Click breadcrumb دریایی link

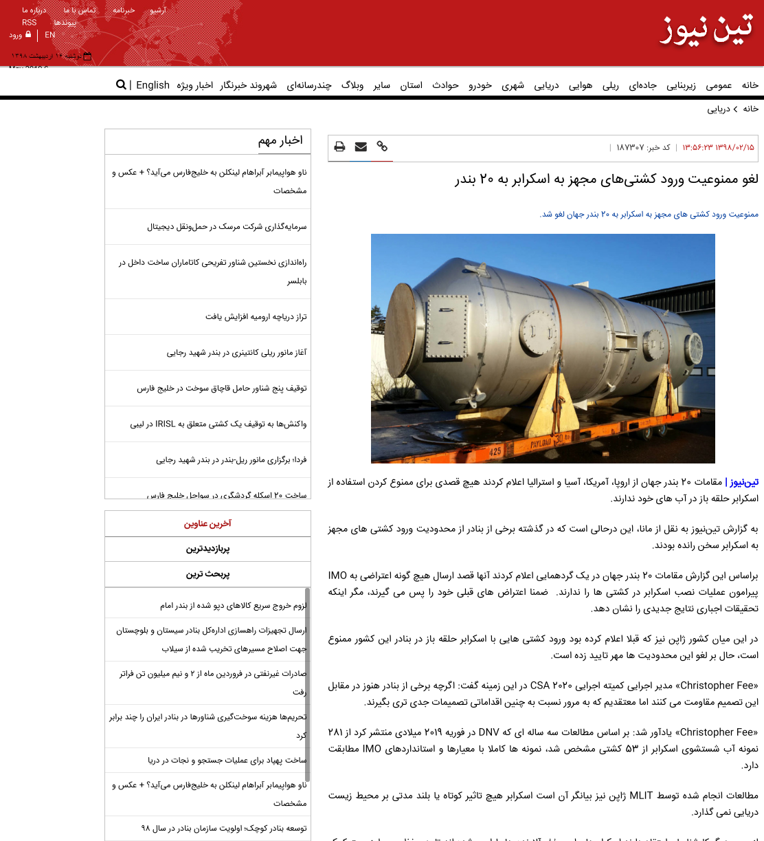pyautogui.click(x=719, y=109)
